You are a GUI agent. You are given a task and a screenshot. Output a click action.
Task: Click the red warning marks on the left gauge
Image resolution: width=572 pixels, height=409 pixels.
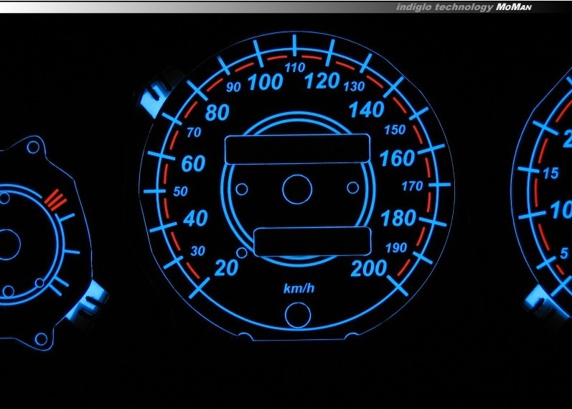click(x=53, y=198)
